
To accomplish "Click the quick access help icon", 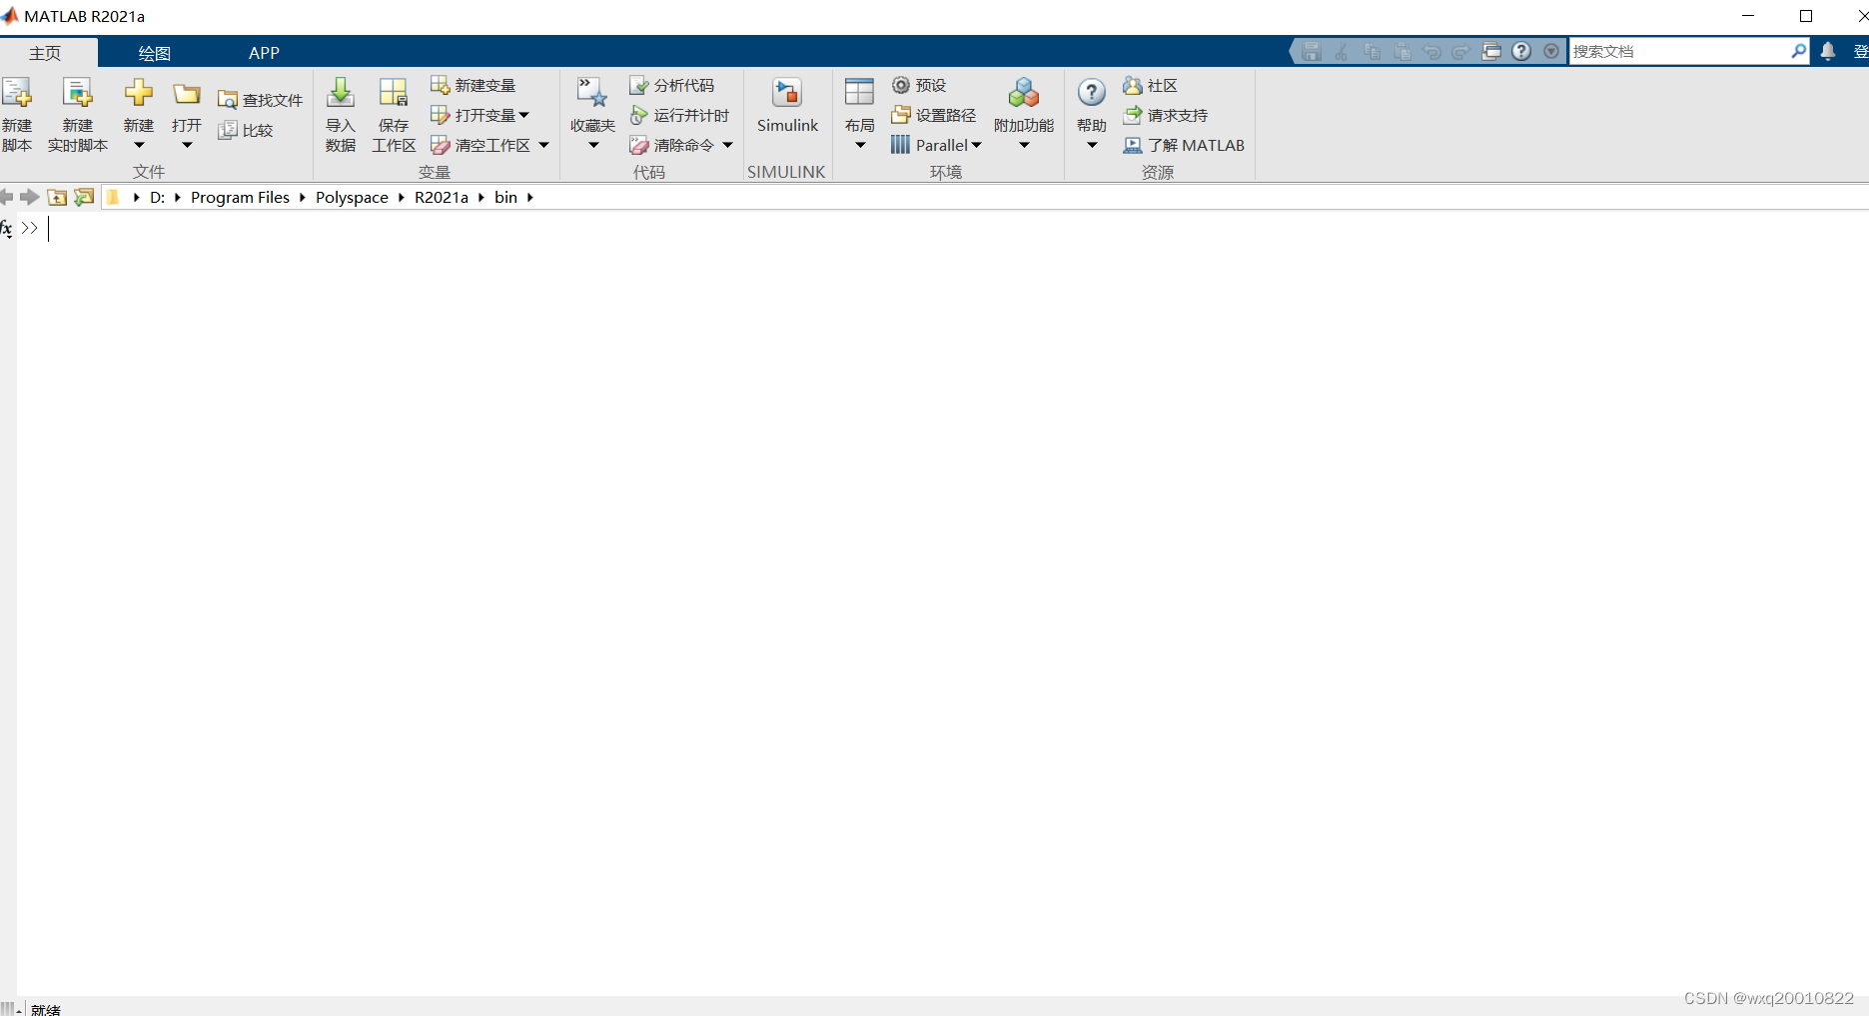I will point(1521,51).
